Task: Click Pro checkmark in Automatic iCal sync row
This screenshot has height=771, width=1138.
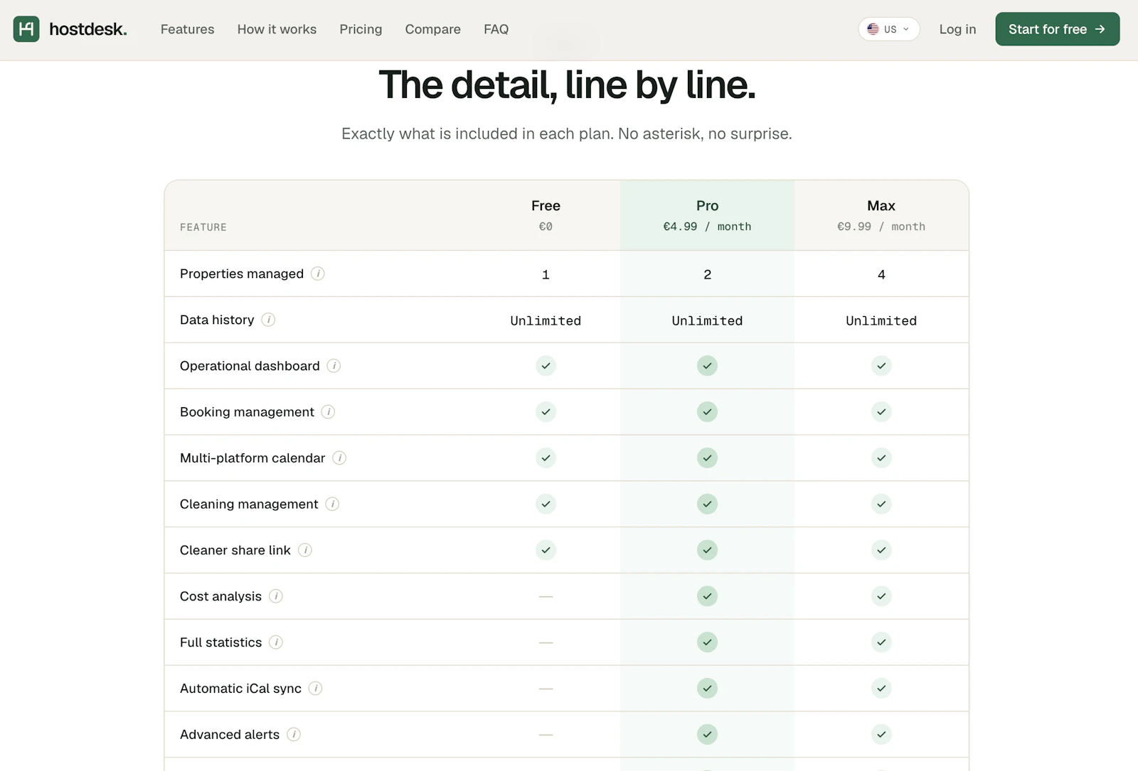Action: point(707,689)
